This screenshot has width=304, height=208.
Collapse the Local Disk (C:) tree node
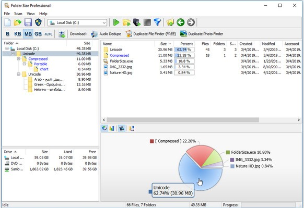point(7,48)
